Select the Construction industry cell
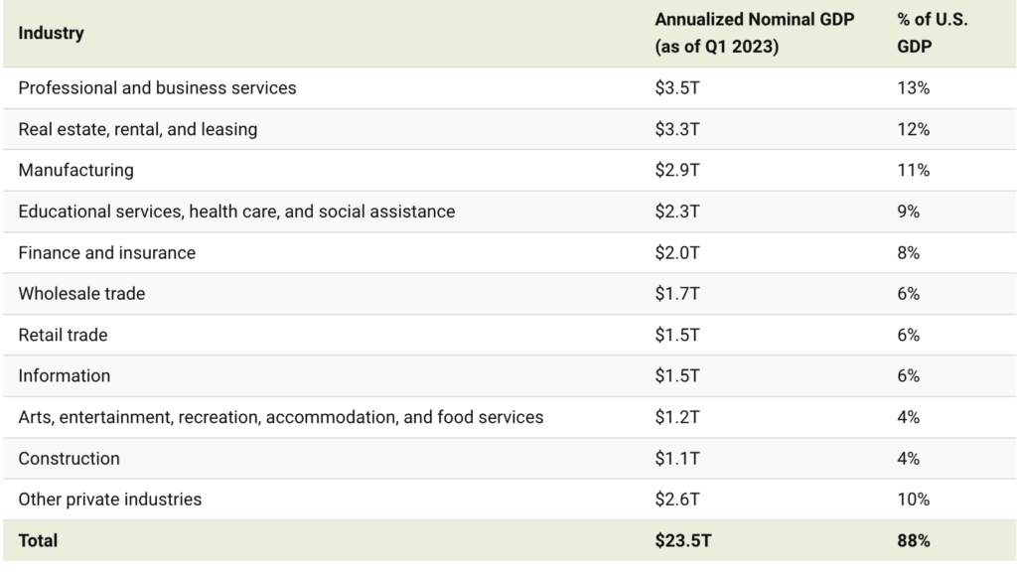Screen dimensions: 1017x572 [x=70, y=459]
